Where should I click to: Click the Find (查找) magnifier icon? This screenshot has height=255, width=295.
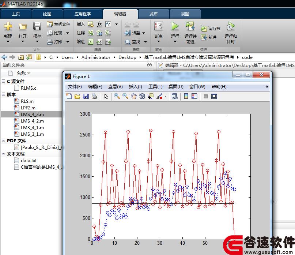128,42
